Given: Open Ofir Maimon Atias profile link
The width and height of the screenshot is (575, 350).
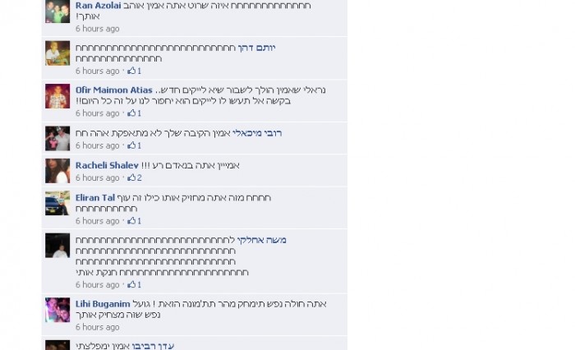Looking at the screenshot, I should point(113,90).
